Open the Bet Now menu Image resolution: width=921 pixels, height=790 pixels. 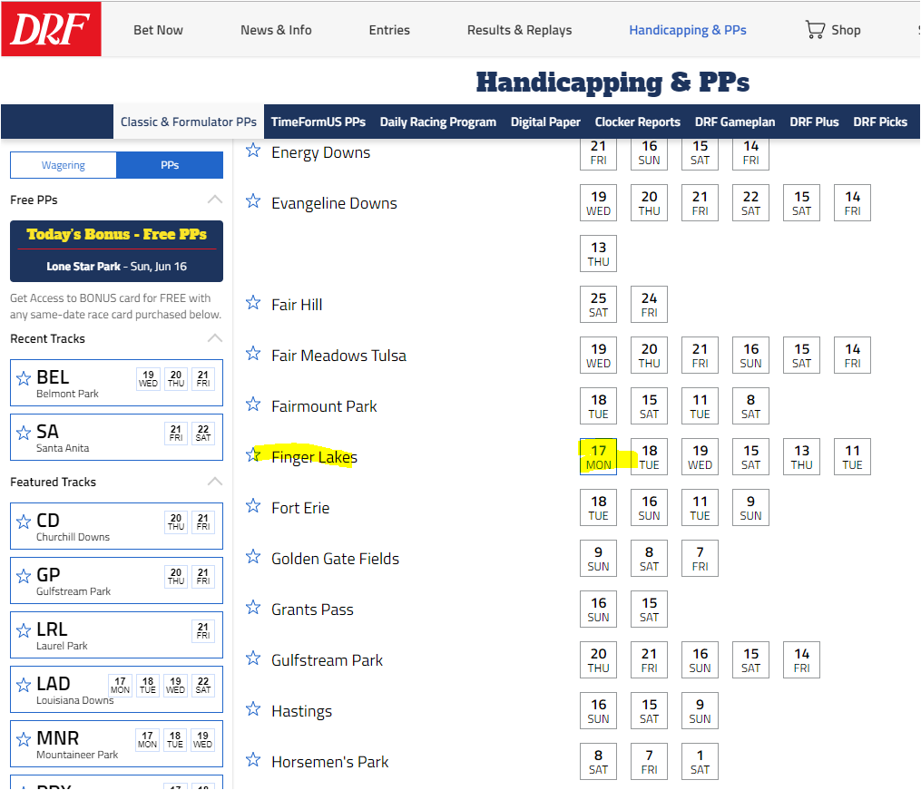[158, 30]
